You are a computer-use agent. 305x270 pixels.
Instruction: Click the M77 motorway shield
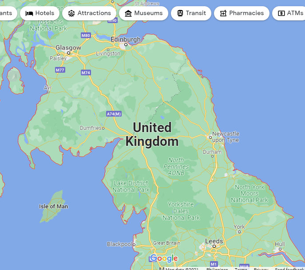[60, 70]
